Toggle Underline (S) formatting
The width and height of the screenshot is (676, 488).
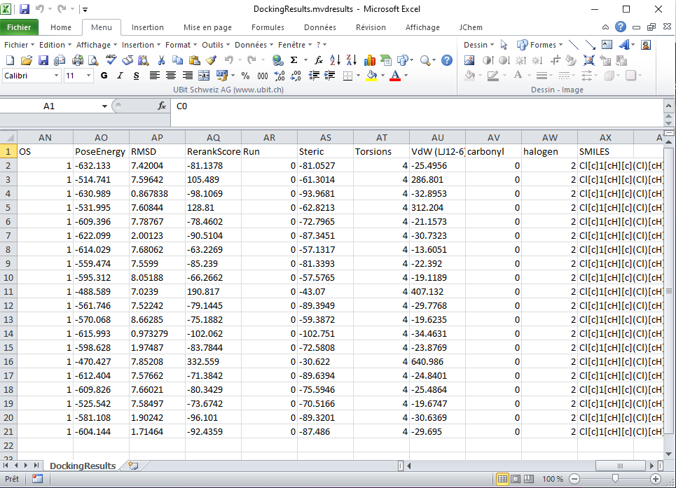click(x=136, y=76)
